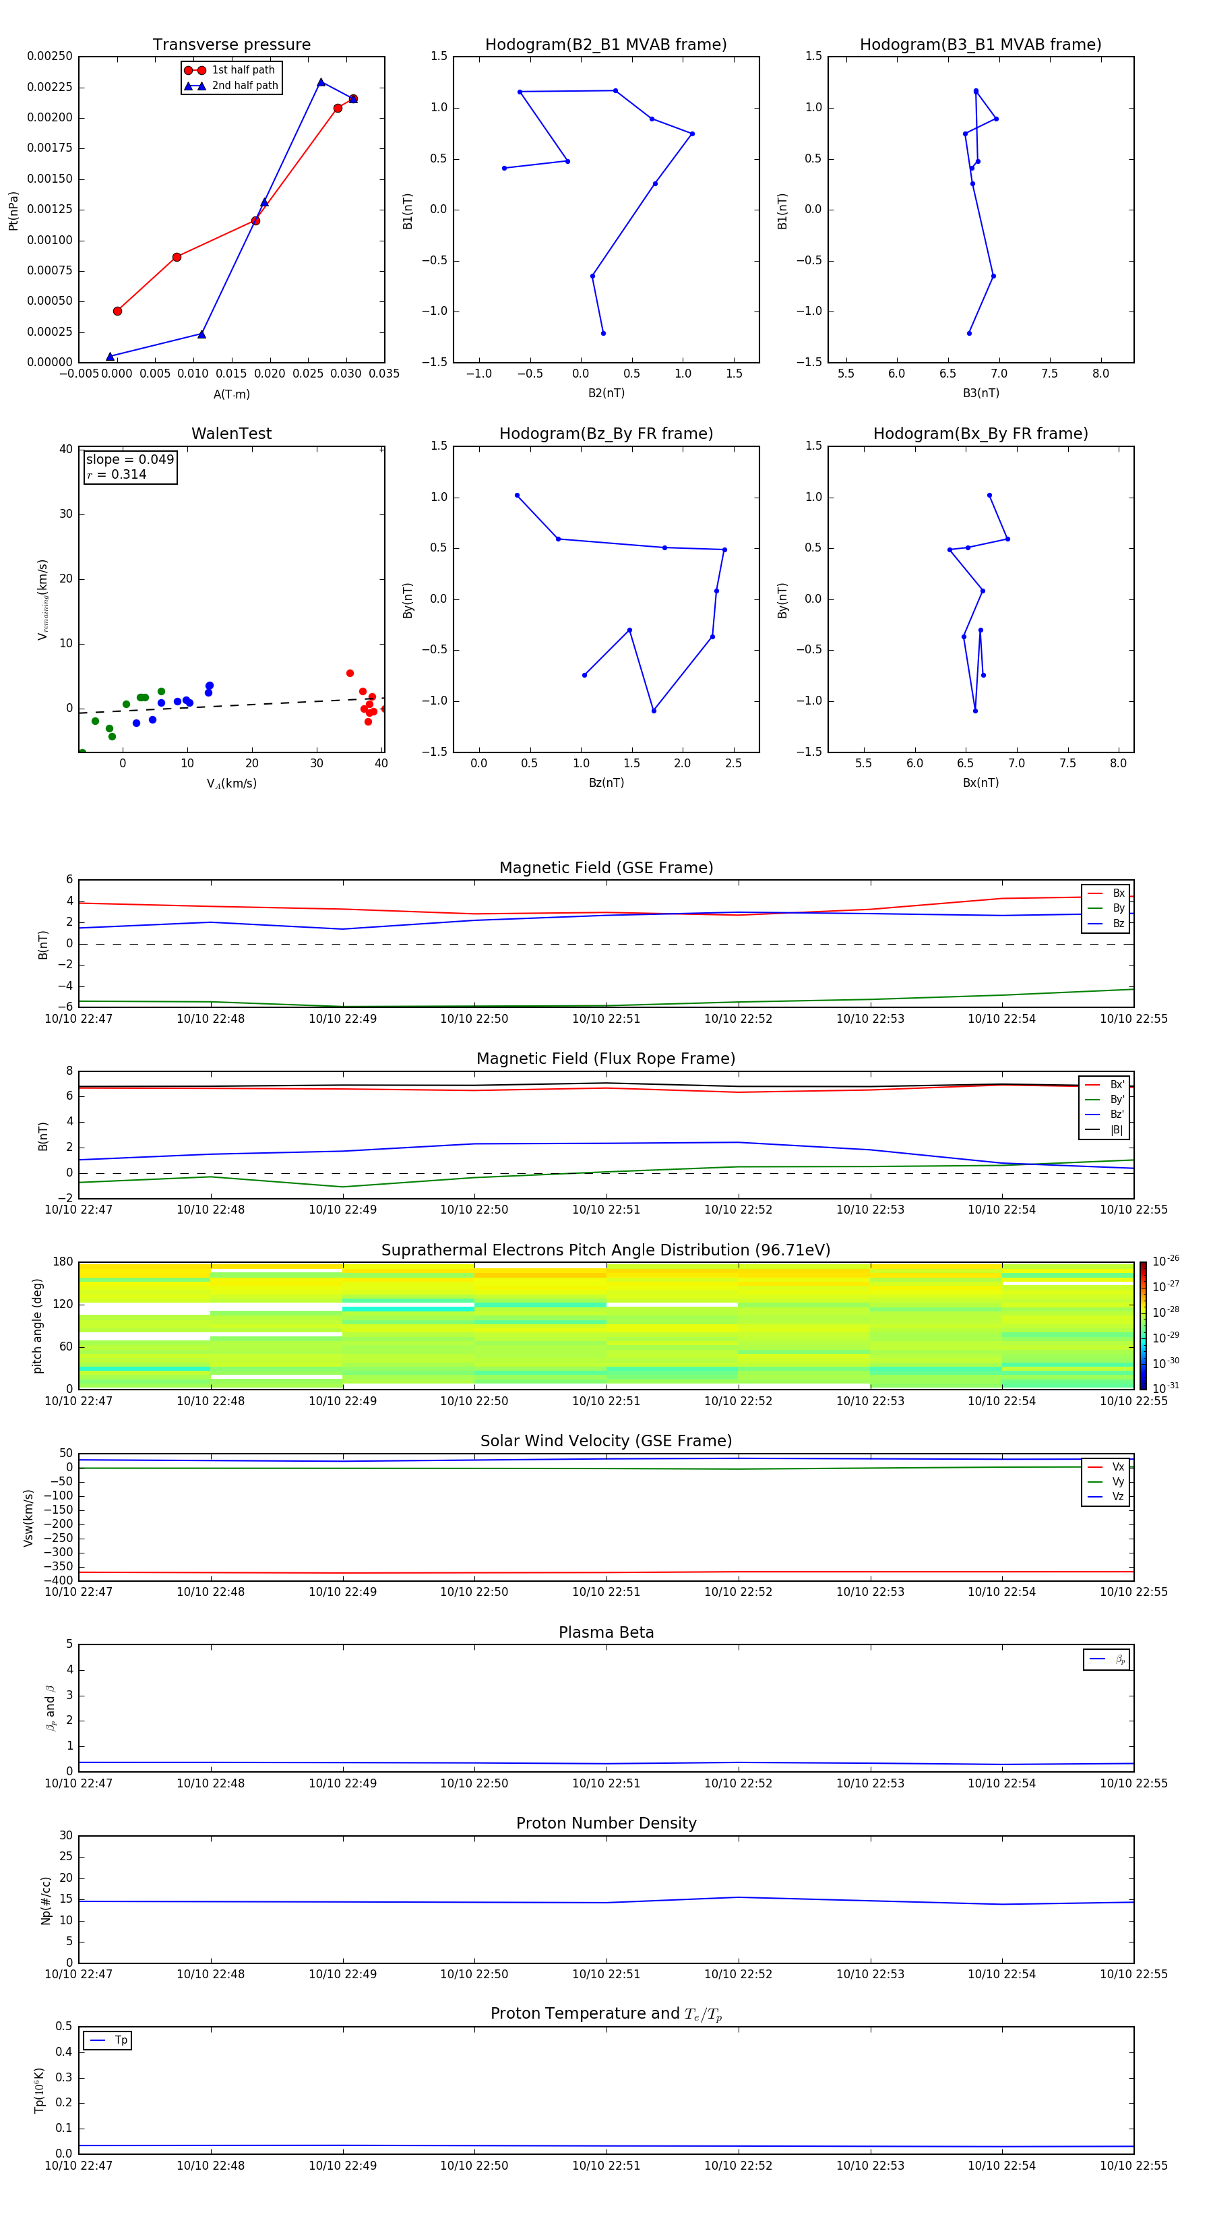
Task: Click the 'Plasma Beta' plot title
Action: (x=606, y=1632)
